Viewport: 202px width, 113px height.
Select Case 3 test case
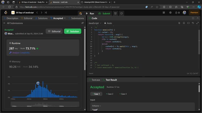(123, 94)
